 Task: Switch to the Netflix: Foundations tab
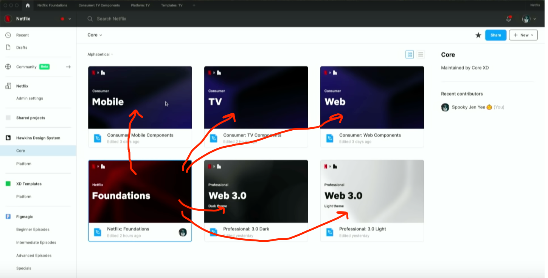coord(52,5)
